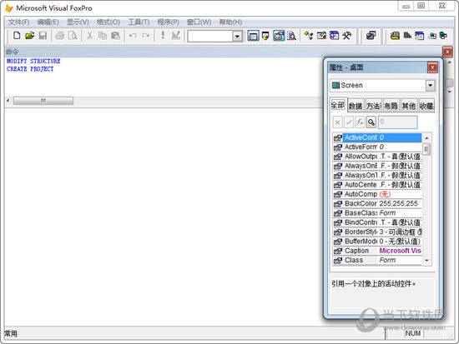The height and width of the screenshot is (344, 459).
Task: Switch to the 收藏 properties tab
Action: click(426, 106)
